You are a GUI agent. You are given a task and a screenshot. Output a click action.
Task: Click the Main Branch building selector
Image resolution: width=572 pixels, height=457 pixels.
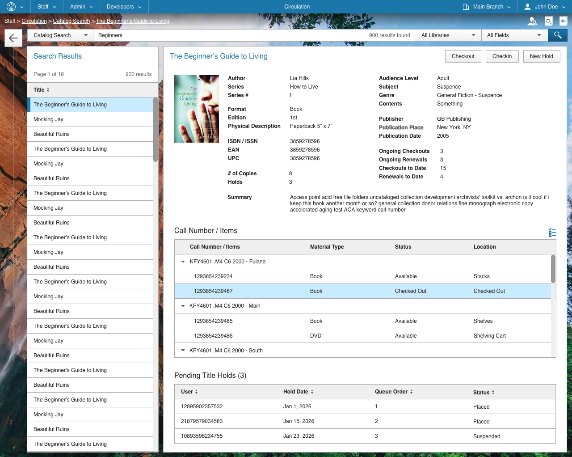click(x=486, y=7)
